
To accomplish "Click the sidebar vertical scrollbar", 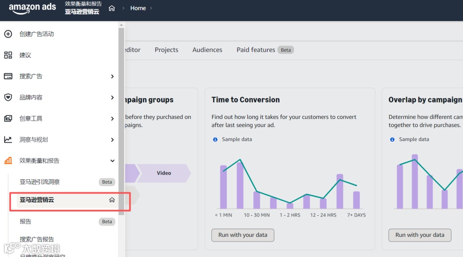I will [121, 120].
